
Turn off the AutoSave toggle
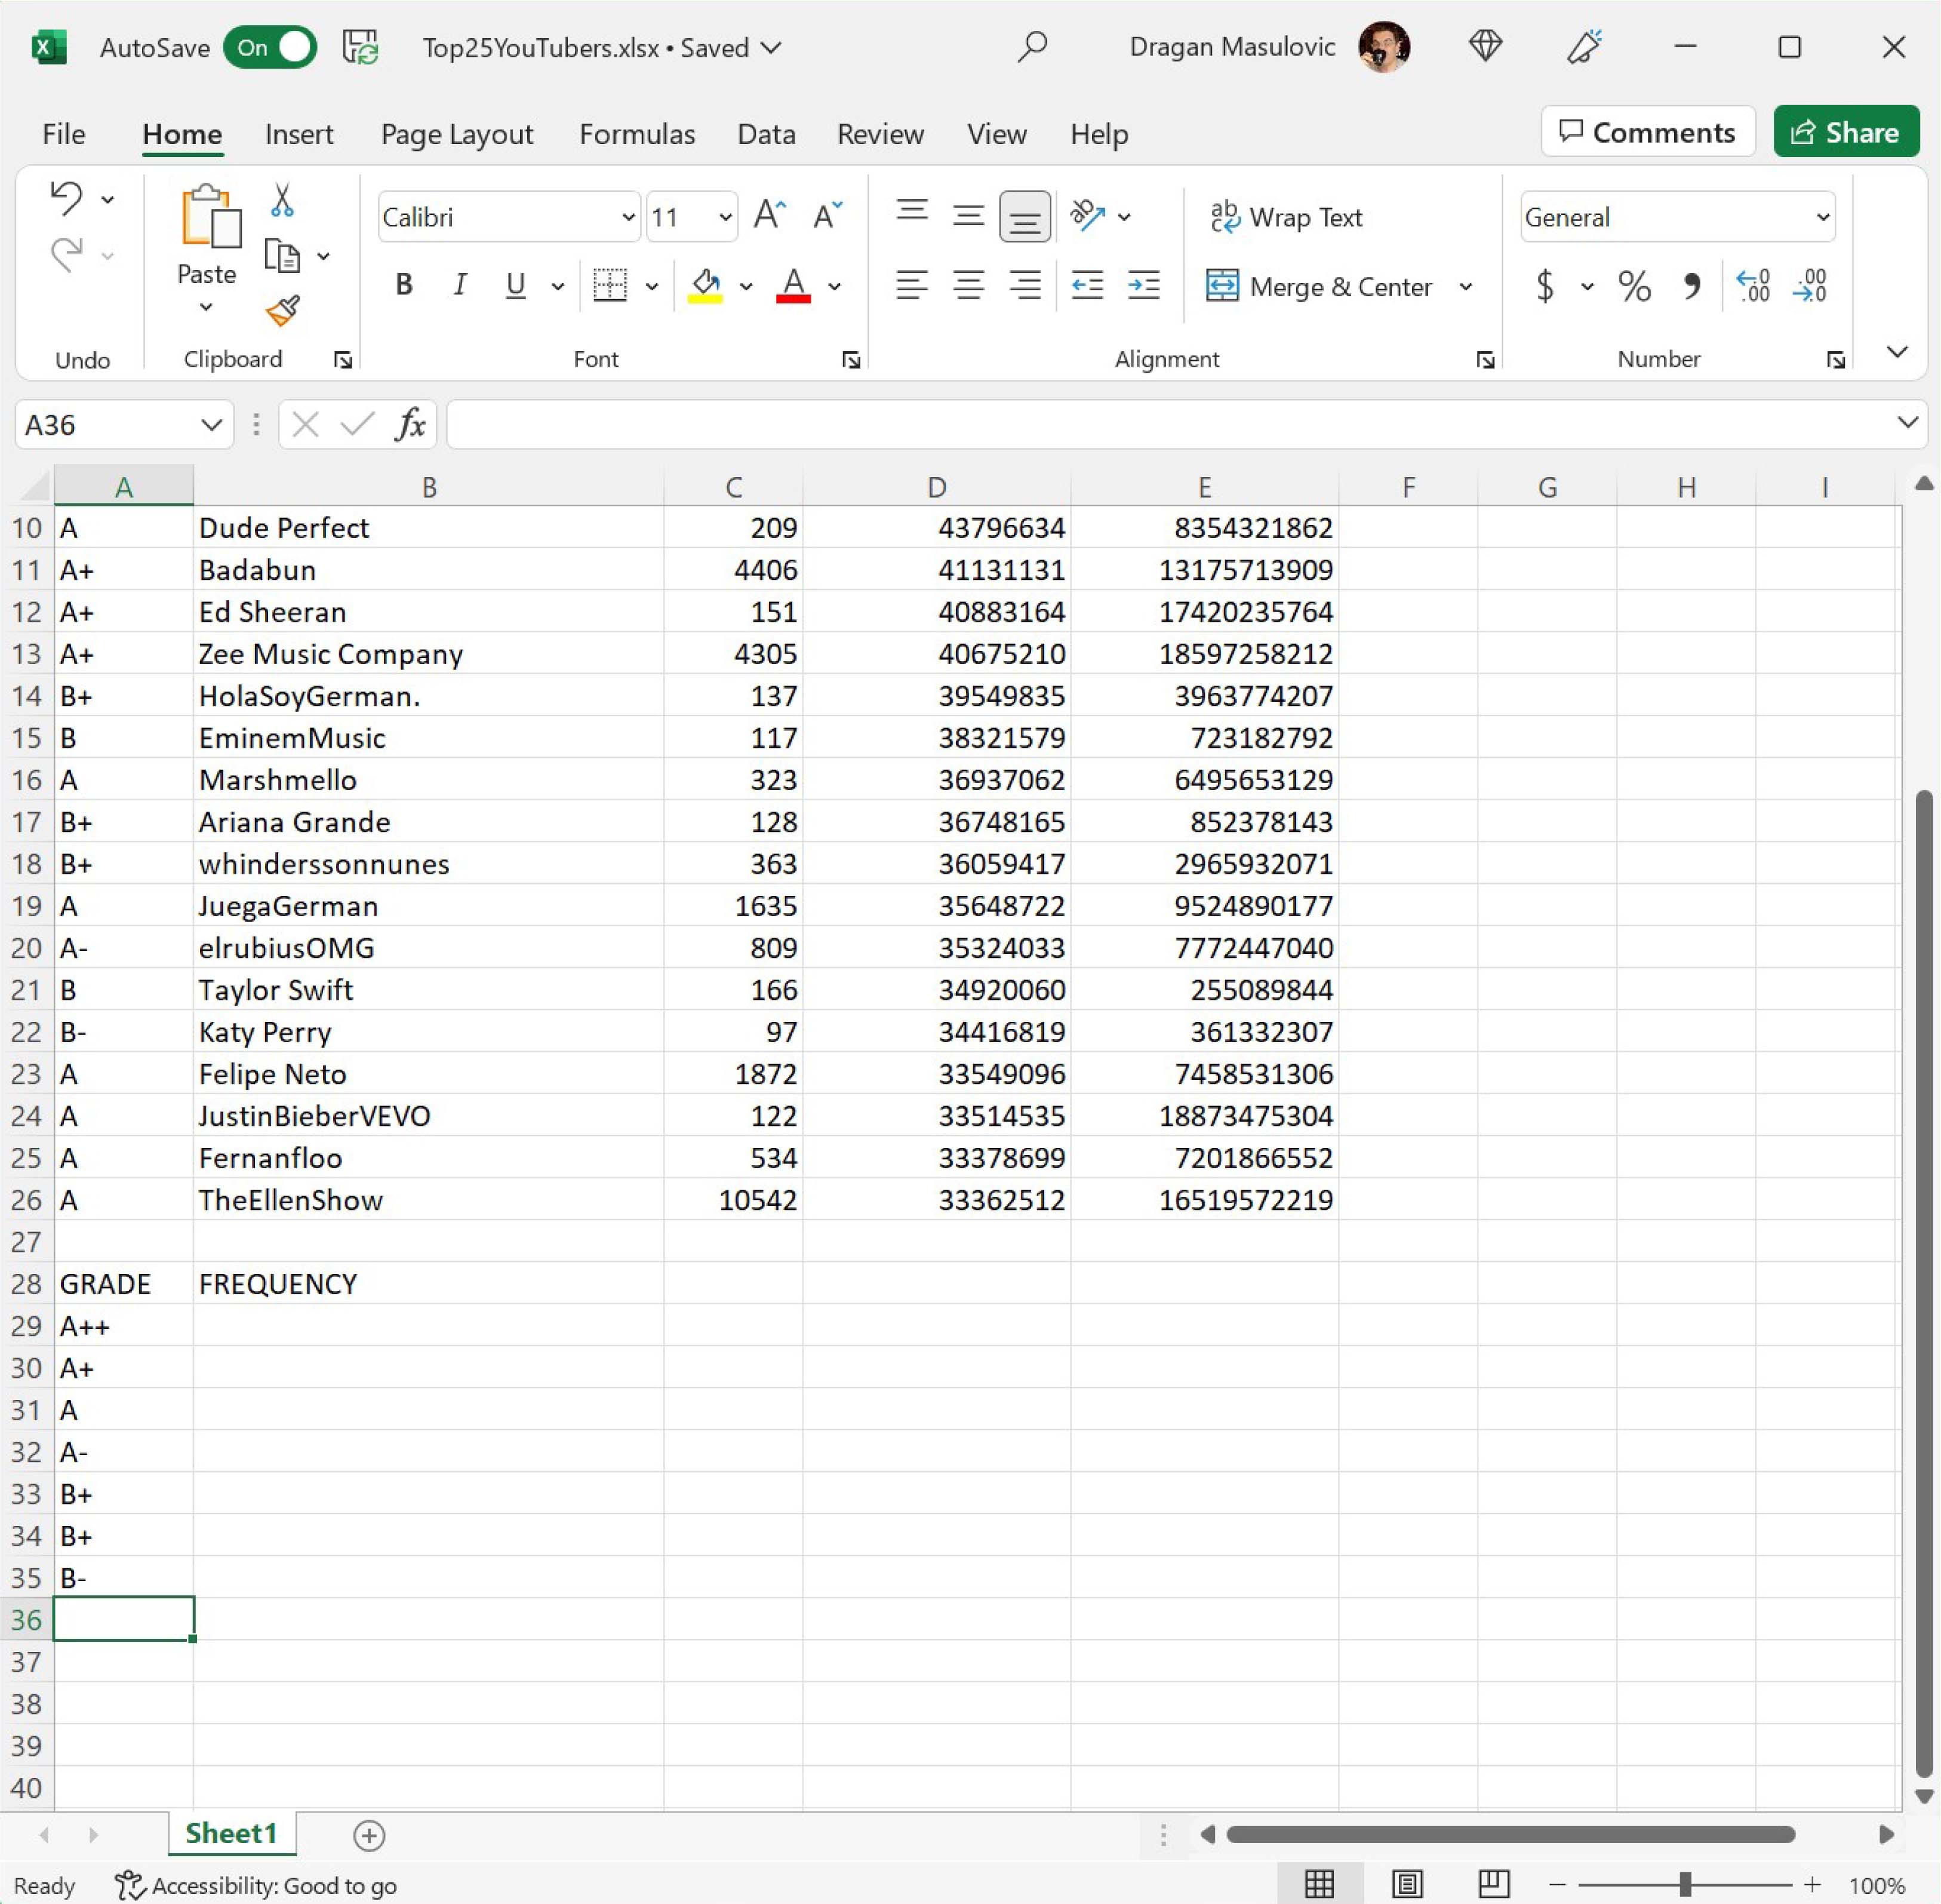270,47
